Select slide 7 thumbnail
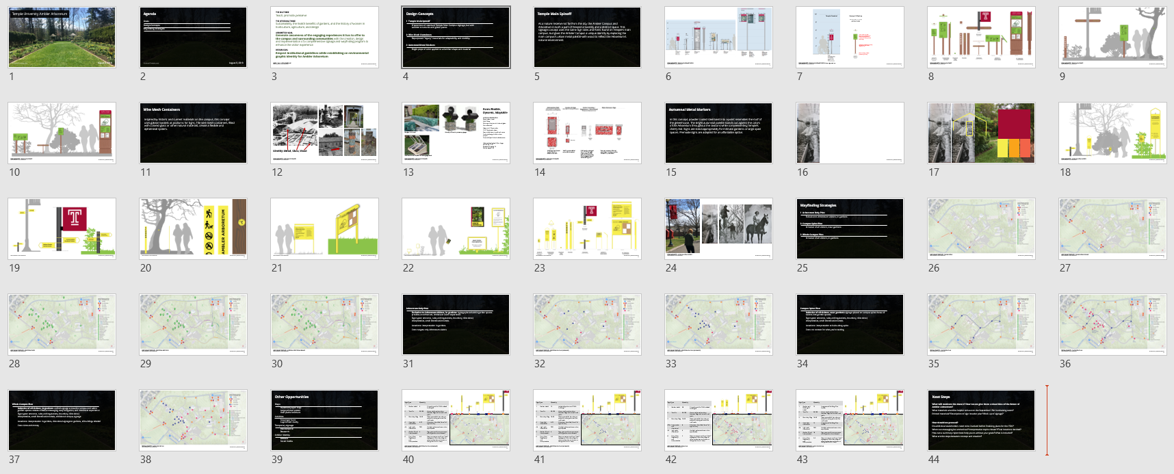The image size is (1174, 474). (x=850, y=38)
